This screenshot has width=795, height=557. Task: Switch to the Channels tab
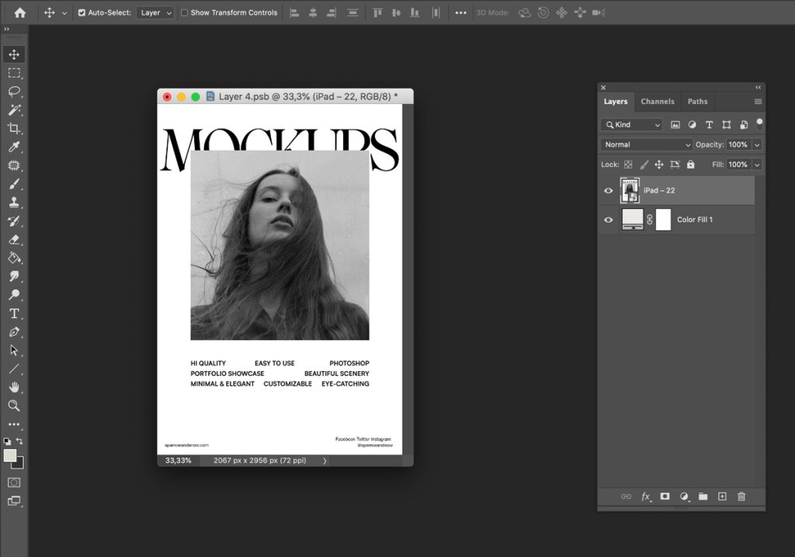(x=657, y=102)
